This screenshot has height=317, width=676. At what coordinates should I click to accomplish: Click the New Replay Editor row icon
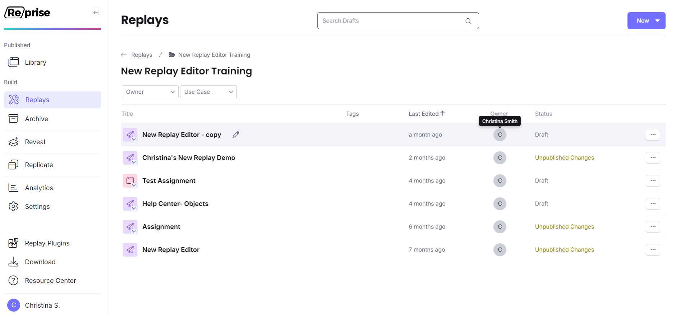[130, 250]
